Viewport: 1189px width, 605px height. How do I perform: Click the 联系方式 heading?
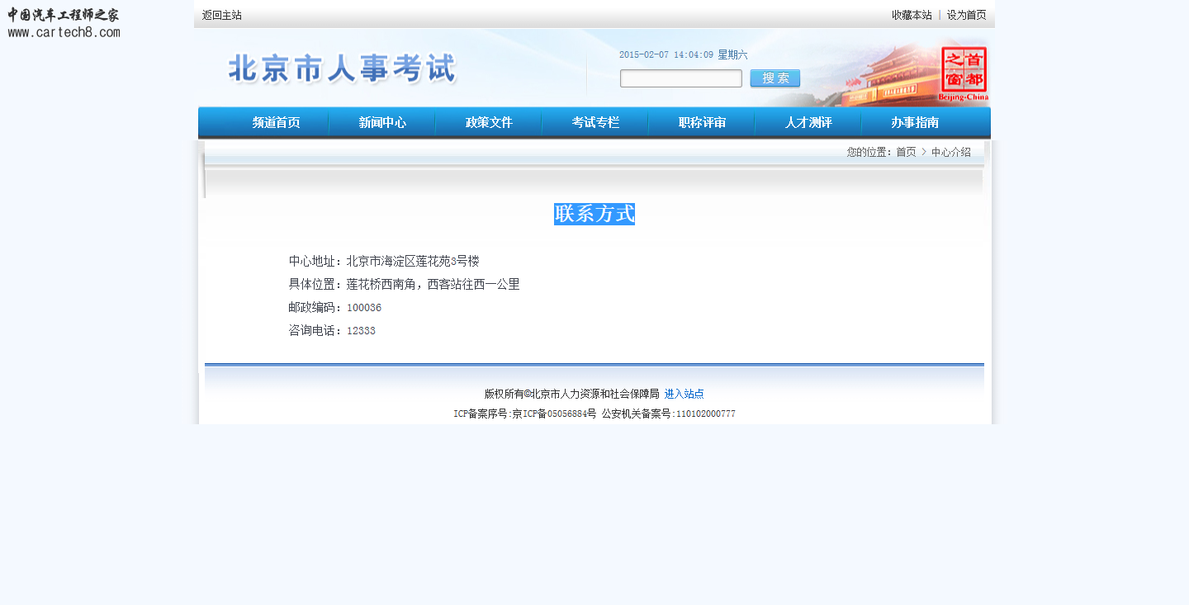[x=594, y=214]
